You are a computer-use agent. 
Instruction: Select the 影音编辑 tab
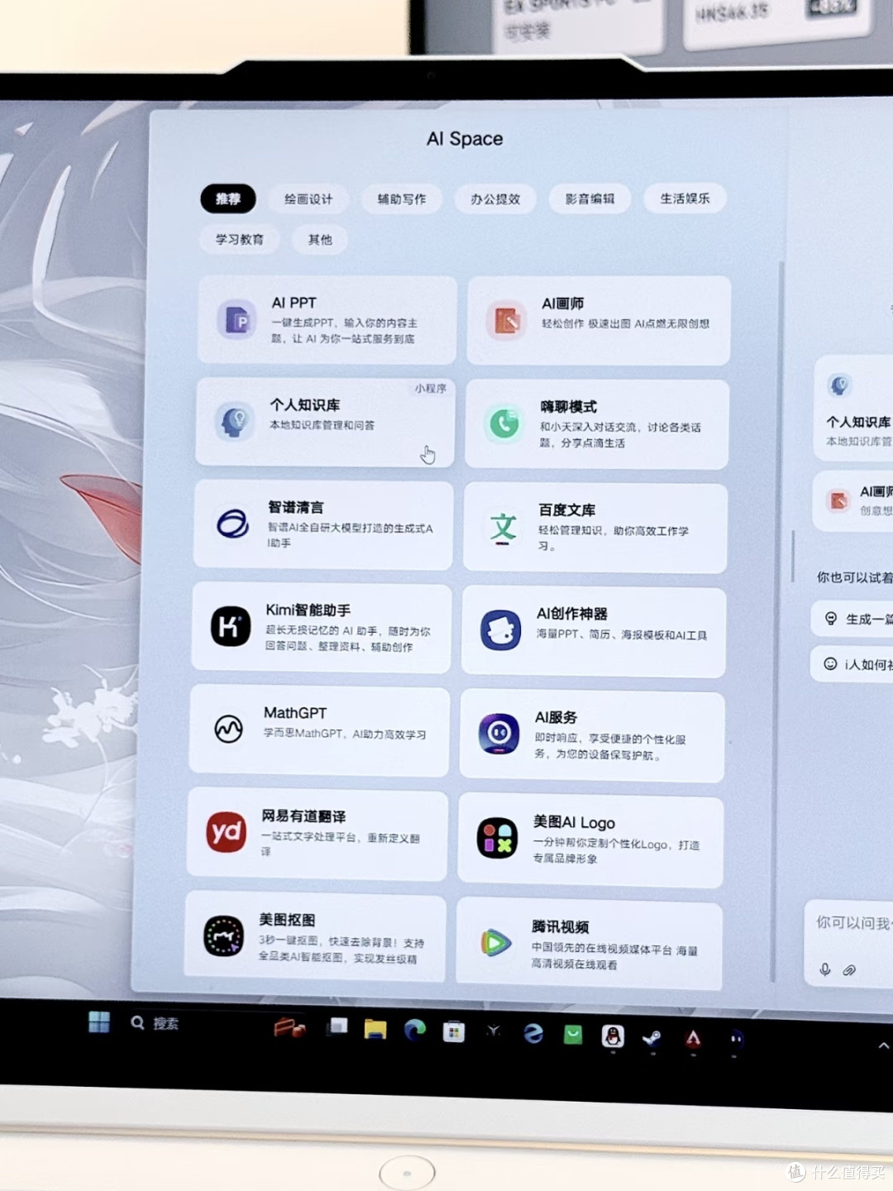590,198
